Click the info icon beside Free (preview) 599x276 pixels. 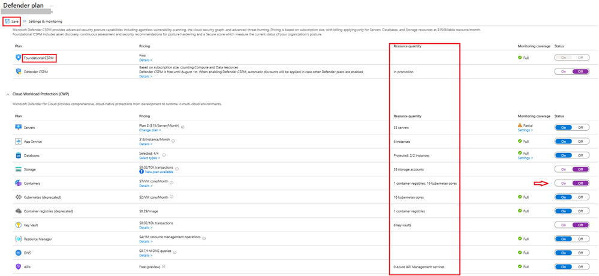164,266
